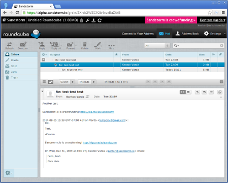The image size is (228, 183).
Task: Open the temporal@gmail.com email link
Action: [x=112, y=120]
